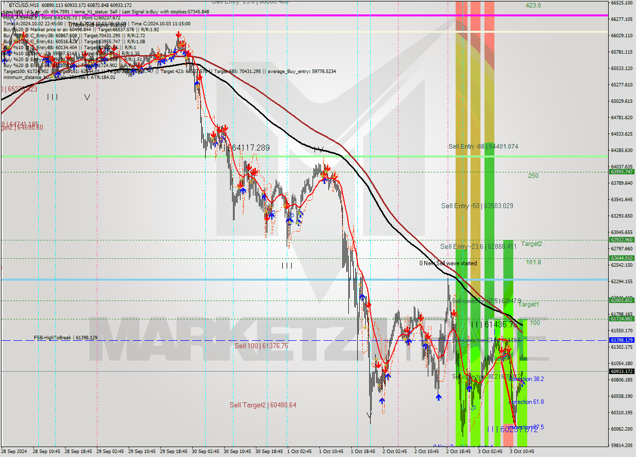
Task: Click the blue 61398.129 price tag
Action: click(x=622, y=340)
